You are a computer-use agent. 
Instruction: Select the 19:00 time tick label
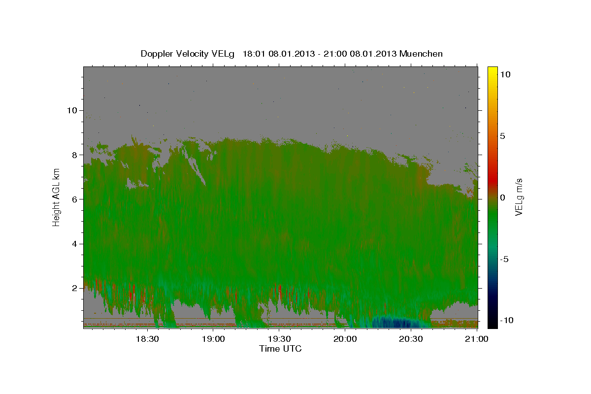(x=213, y=339)
